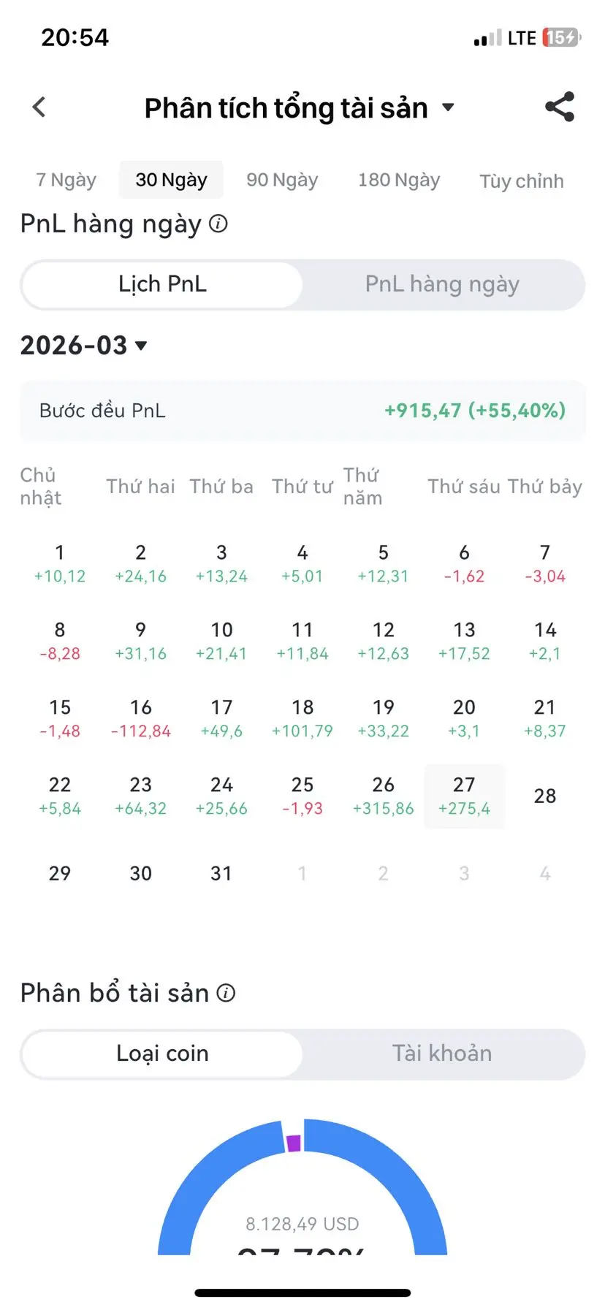Switch to PnL hàng ngày view
The height and width of the screenshot is (1310, 605).
442,284
